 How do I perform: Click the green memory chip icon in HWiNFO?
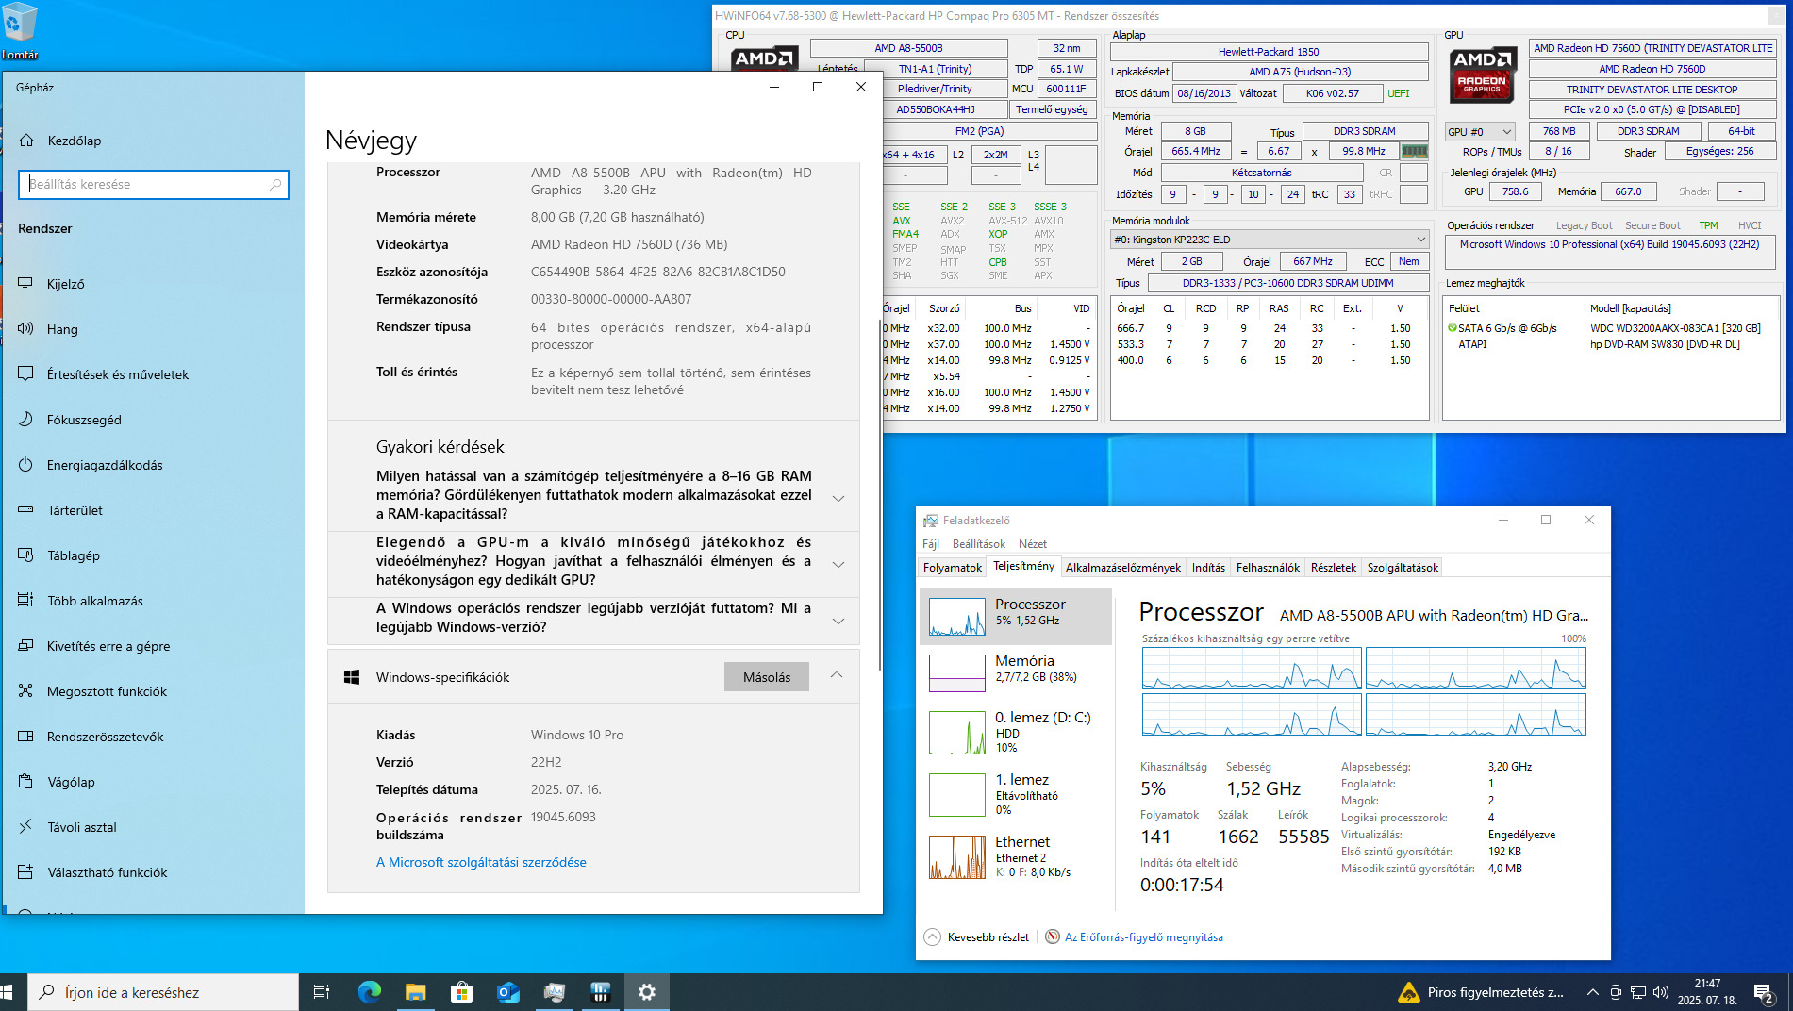(1414, 151)
